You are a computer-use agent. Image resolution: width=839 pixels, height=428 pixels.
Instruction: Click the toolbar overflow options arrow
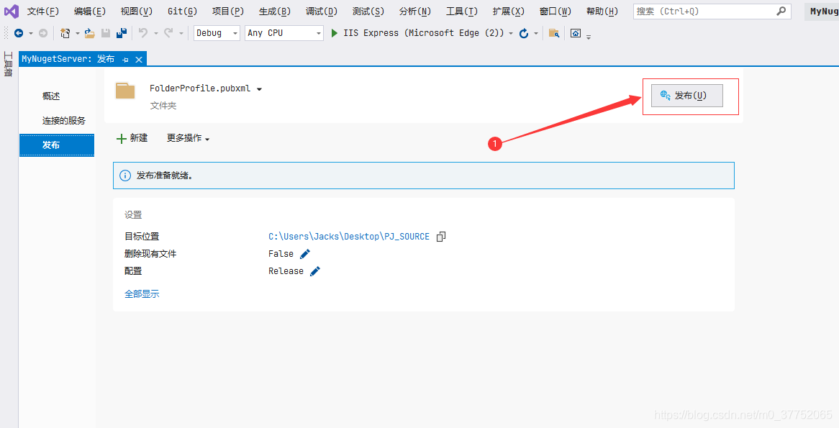click(x=589, y=37)
